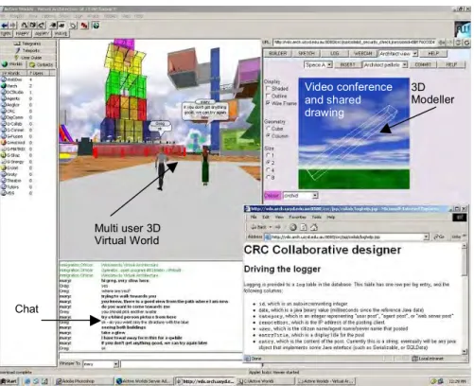This screenshot has height=386, width=474.
Task: Enable the Outline display checkbox
Action: point(268,96)
